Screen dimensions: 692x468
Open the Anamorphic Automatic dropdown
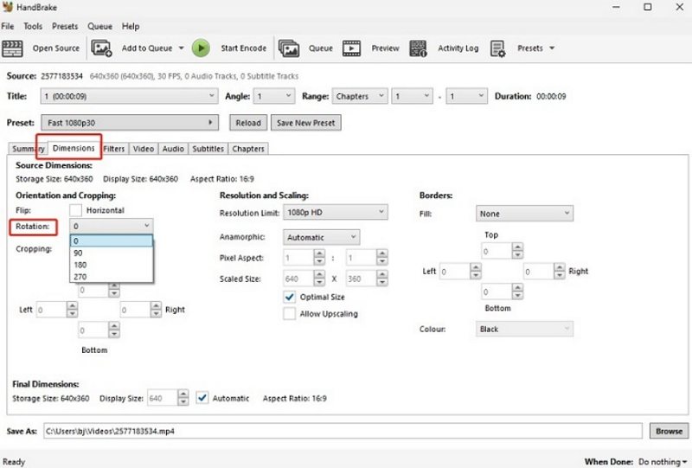[x=321, y=237]
